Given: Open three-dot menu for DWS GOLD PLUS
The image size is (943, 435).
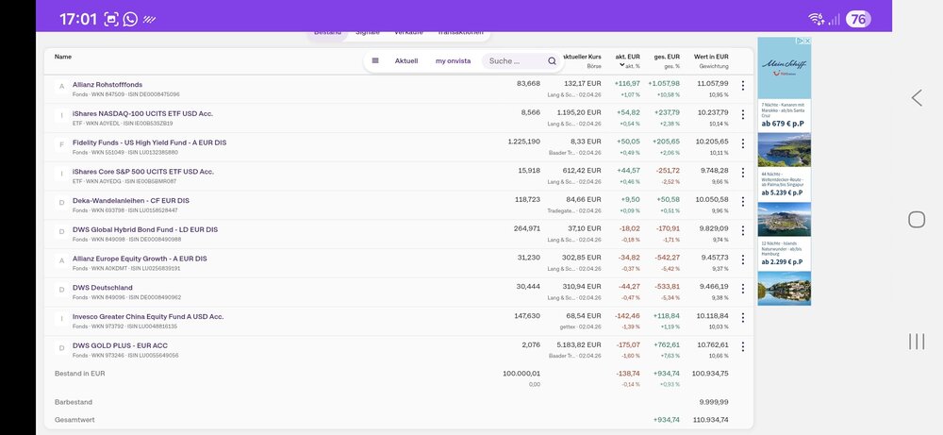Looking at the screenshot, I should click(743, 346).
